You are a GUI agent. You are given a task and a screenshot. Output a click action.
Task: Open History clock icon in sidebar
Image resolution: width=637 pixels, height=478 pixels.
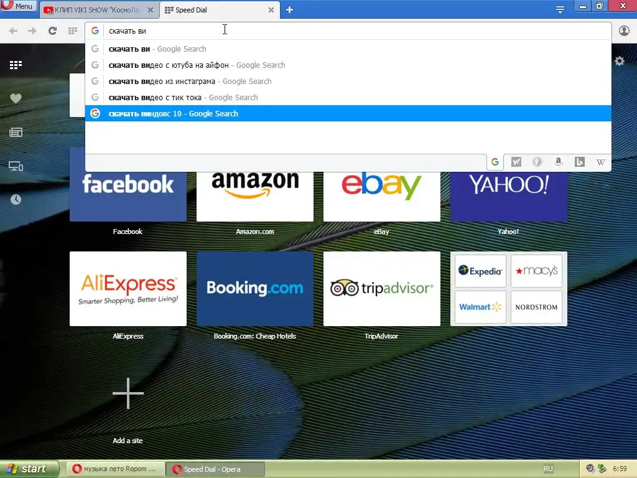16,199
